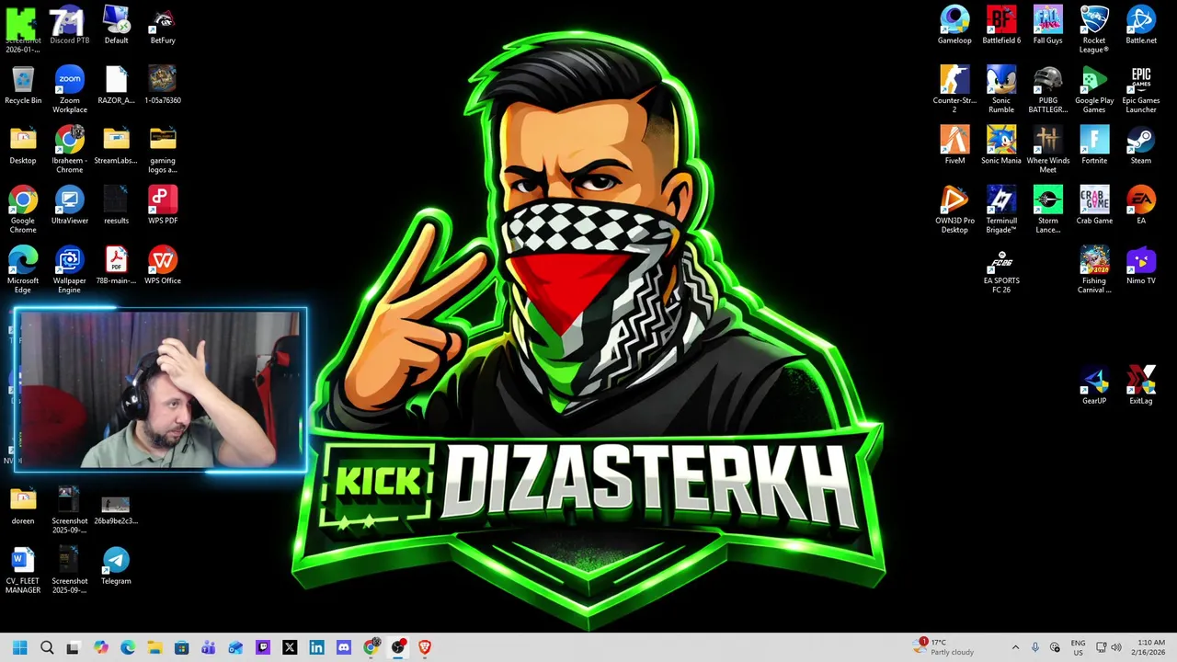Open Google Play Games shortcut
1177x662 pixels.
coord(1094,89)
